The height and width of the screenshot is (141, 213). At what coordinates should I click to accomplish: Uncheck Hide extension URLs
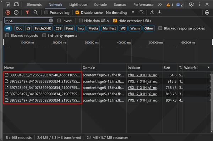pos(115,21)
